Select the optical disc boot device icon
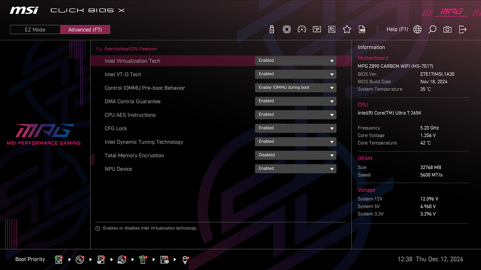Image resolution: width=481 pixels, height=270 pixels. [x=80, y=259]
